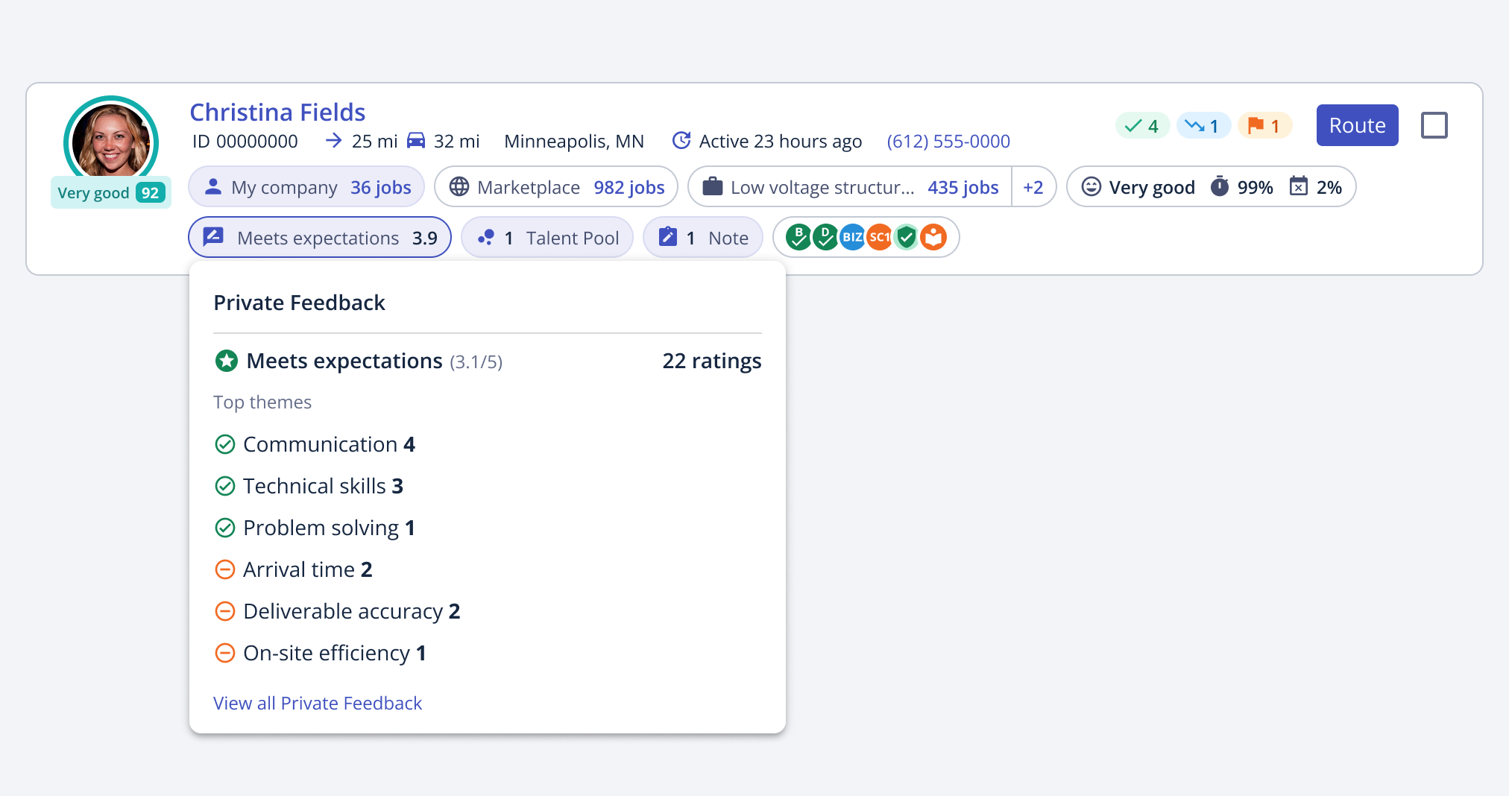Viewport: 1509px width, 796px height.
Task: Click the orange flag count badge
Action: (x=1264, y=126)
